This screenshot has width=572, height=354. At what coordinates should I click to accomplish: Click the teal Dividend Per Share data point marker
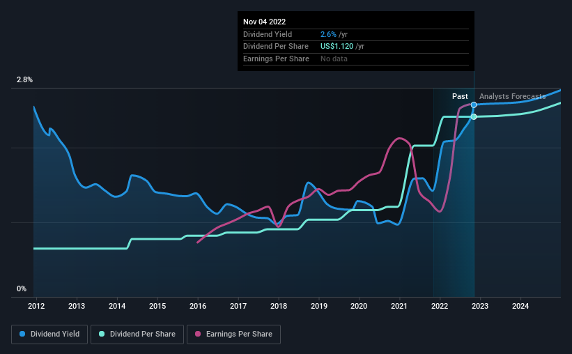pos(474,117)
